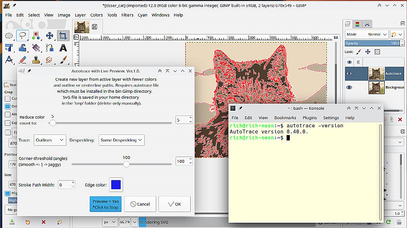Image resolution: width=407 pixels, height=228 pixels.
Task: Select the Measure tool
Action: point(9,60)
